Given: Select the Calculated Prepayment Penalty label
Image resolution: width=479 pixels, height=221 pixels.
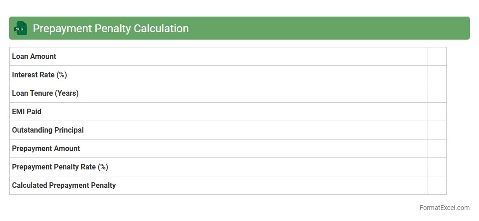Looking at the screenshot, I should coord(64,185).
